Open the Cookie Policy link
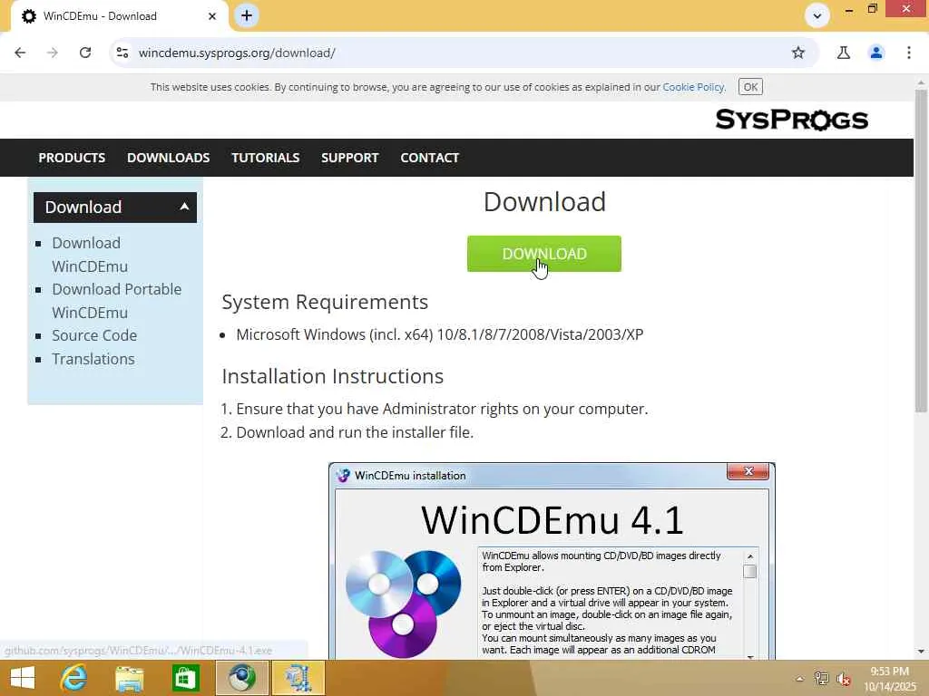 [x=693, y=87]
